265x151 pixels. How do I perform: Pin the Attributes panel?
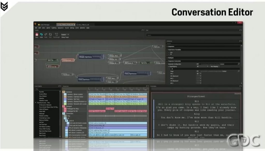tap(240, 41)
